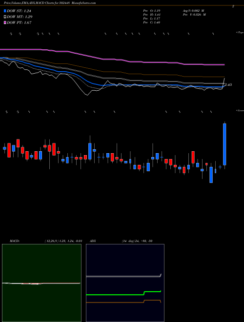Click the tall blue last candlestick
The height and width of the screenshot is (322, 244).
pos(224,144)
